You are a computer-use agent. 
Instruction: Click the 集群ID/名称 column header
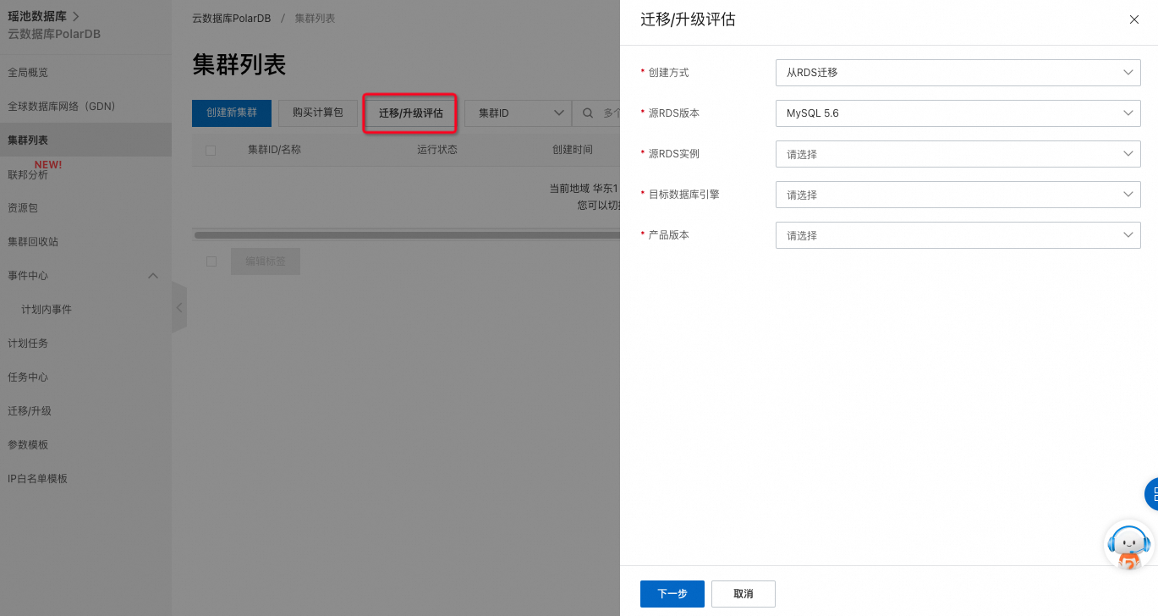[274, 150]
